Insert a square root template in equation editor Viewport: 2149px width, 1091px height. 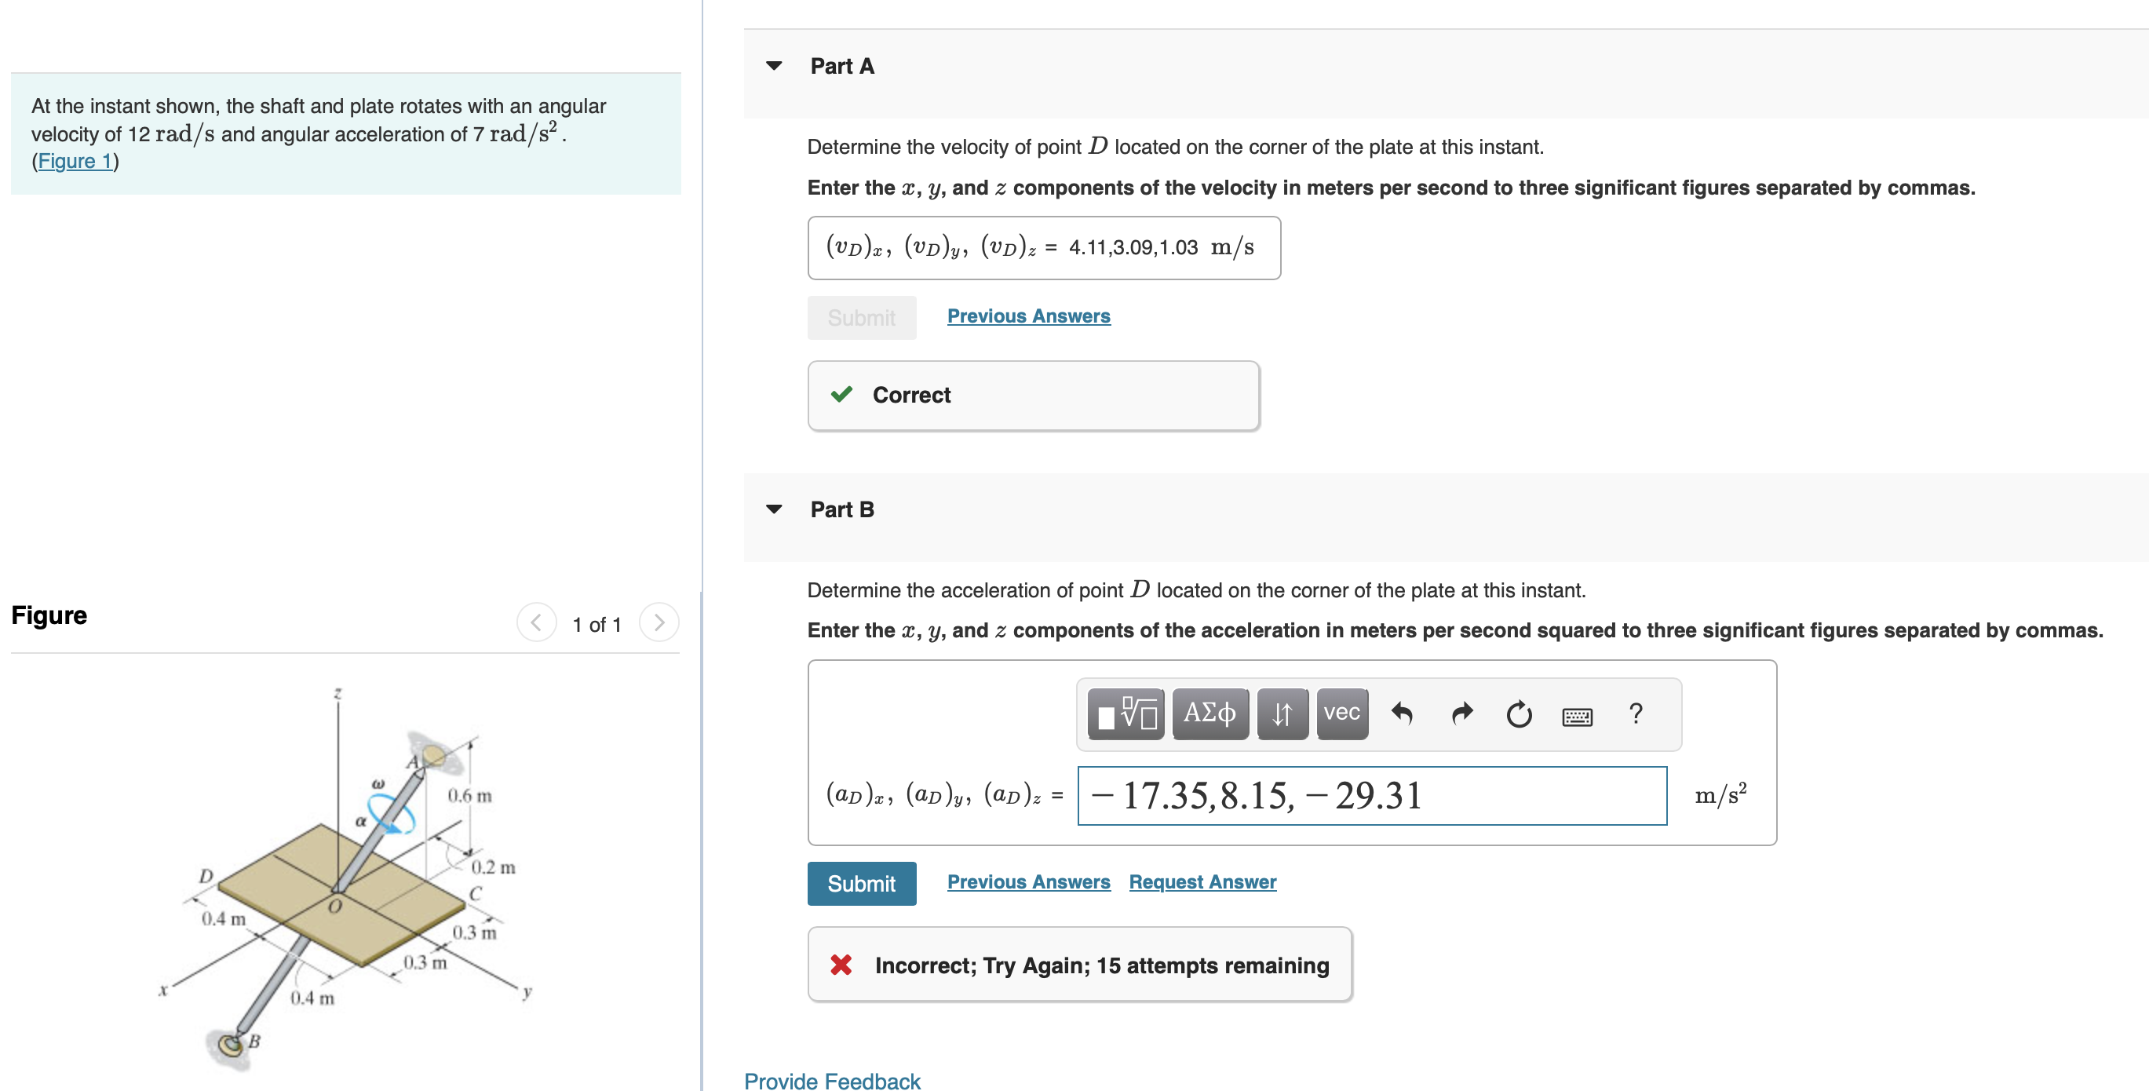(1125, 714)
